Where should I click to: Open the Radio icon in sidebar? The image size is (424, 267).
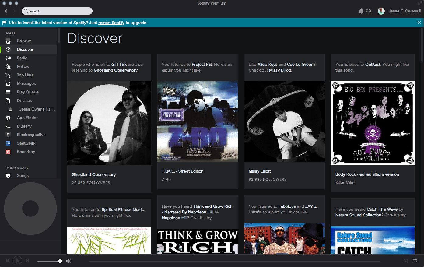(8, 58)
